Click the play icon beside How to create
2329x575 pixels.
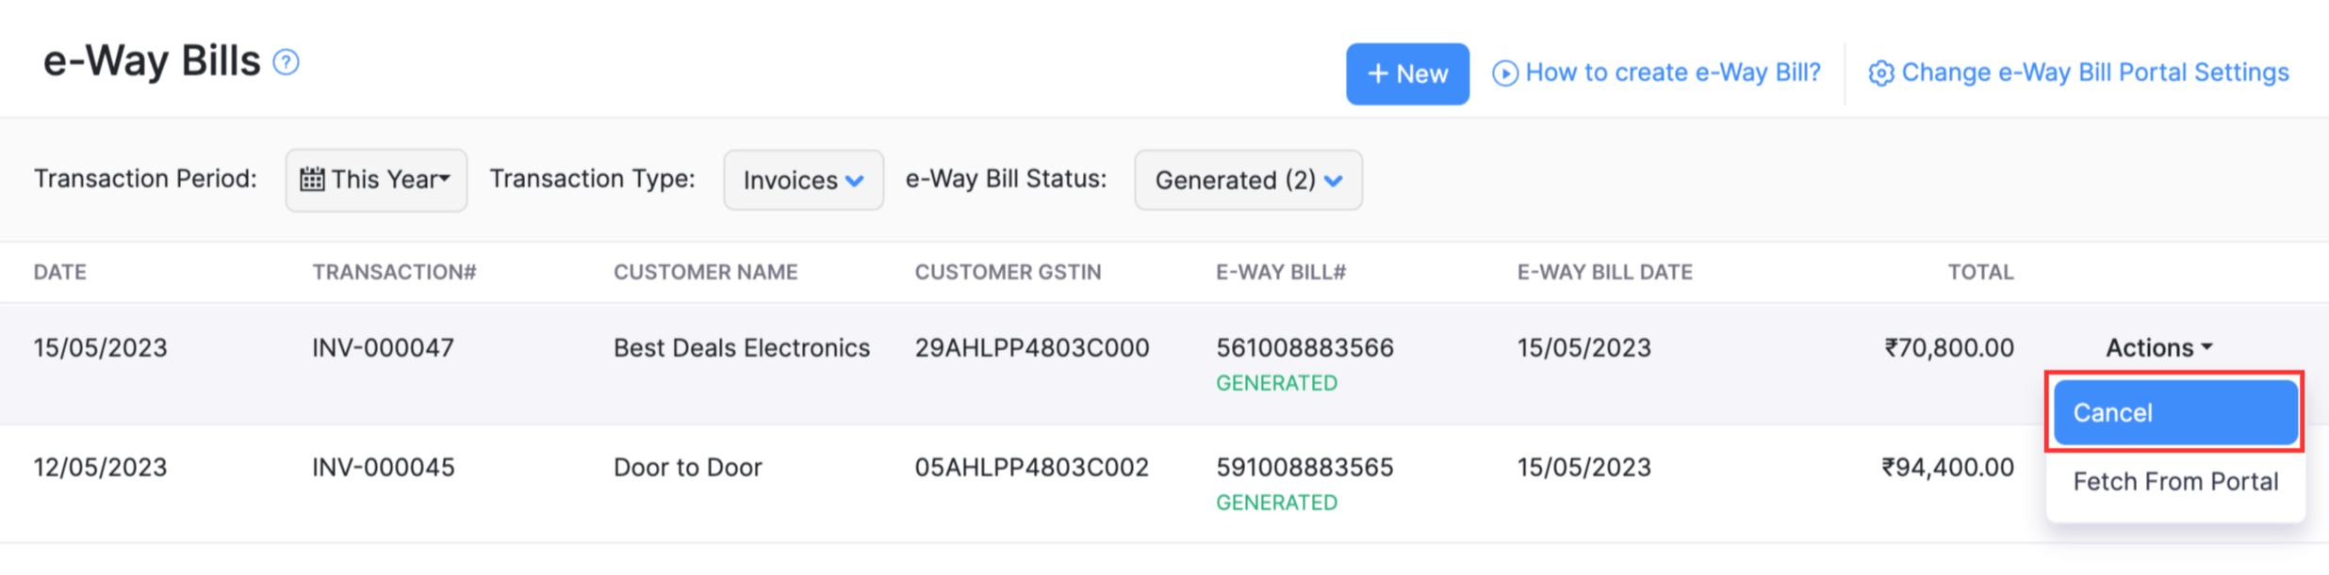[x=1507, y=72]
